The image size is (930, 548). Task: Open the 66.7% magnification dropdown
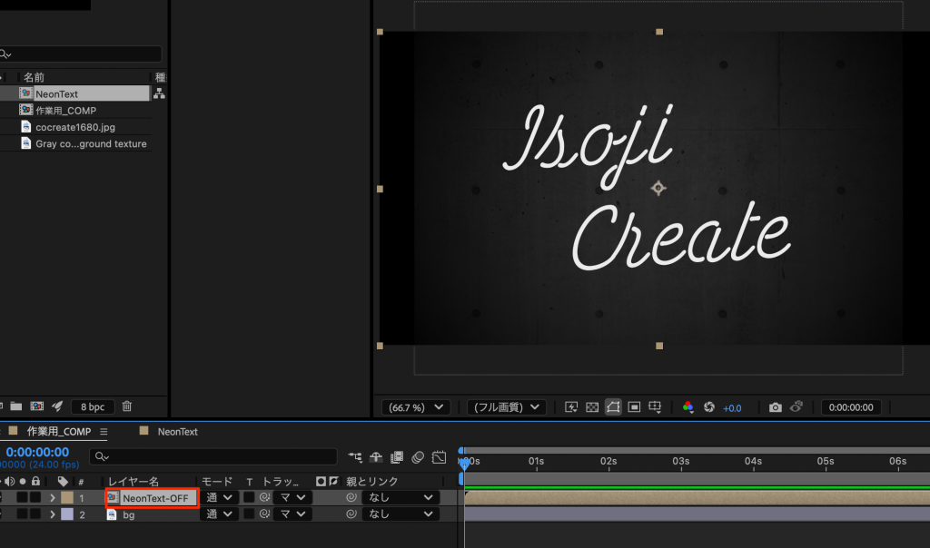click(x=415, y=407)
